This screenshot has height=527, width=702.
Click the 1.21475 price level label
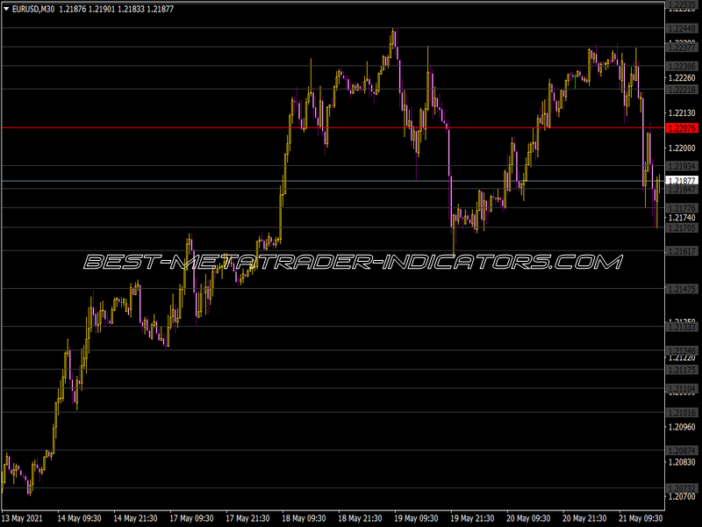[x=682, y=290]
